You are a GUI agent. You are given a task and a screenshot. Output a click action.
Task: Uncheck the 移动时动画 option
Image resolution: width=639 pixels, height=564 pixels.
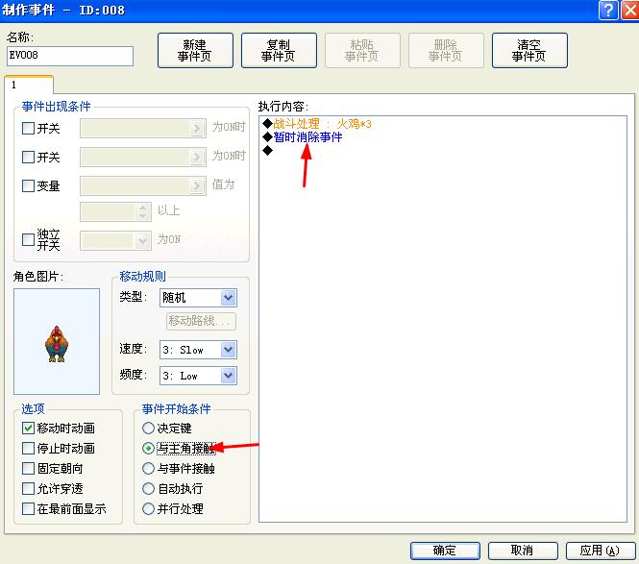tap(28, 428)
